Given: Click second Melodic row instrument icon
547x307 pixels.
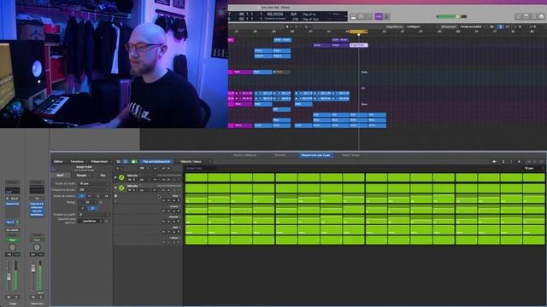Looking at the screenshot, I should (x=121, y=188).
